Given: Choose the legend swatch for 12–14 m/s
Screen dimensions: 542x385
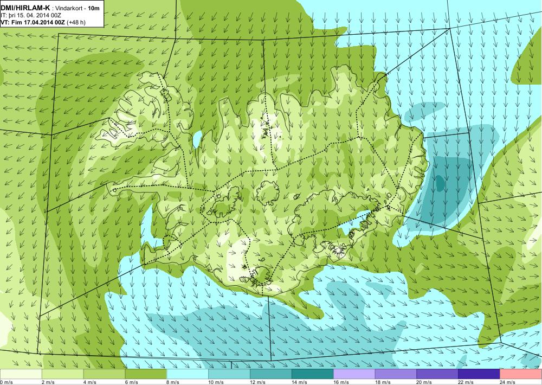Looking at the screenshot, I should 270,374.
